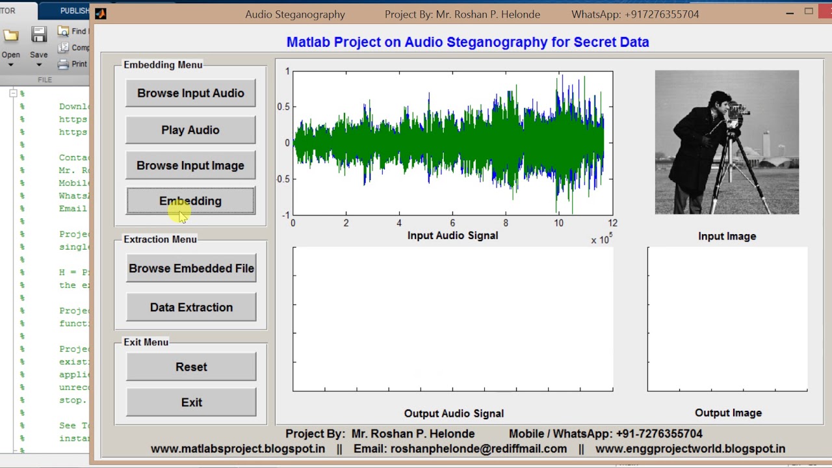The height and width of the screenshot is (468, 832).
Task: Click the empty Output Audio Signal axes
Action: click(452, 319)
